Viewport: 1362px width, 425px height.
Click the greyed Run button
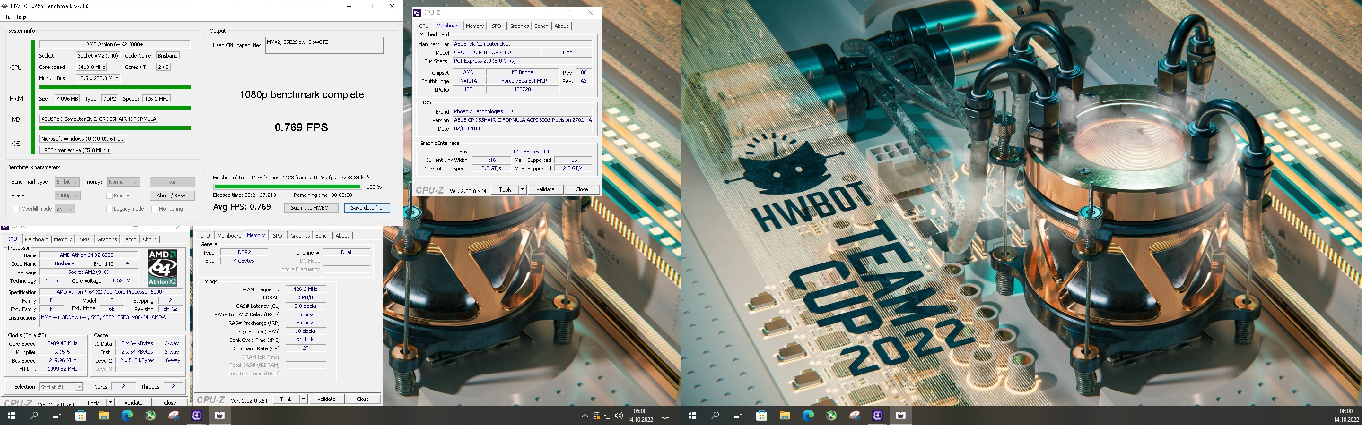click(x=172, y=182)
